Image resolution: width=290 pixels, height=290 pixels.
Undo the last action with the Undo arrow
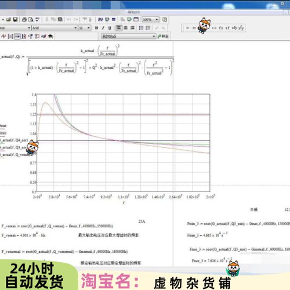pyautogui.click(x=69, y=20)
